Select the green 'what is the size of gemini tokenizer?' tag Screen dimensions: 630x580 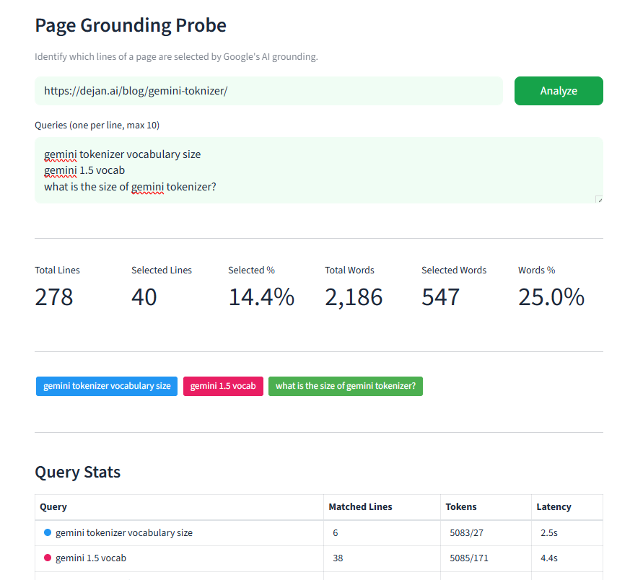click(x=346, y=386)
